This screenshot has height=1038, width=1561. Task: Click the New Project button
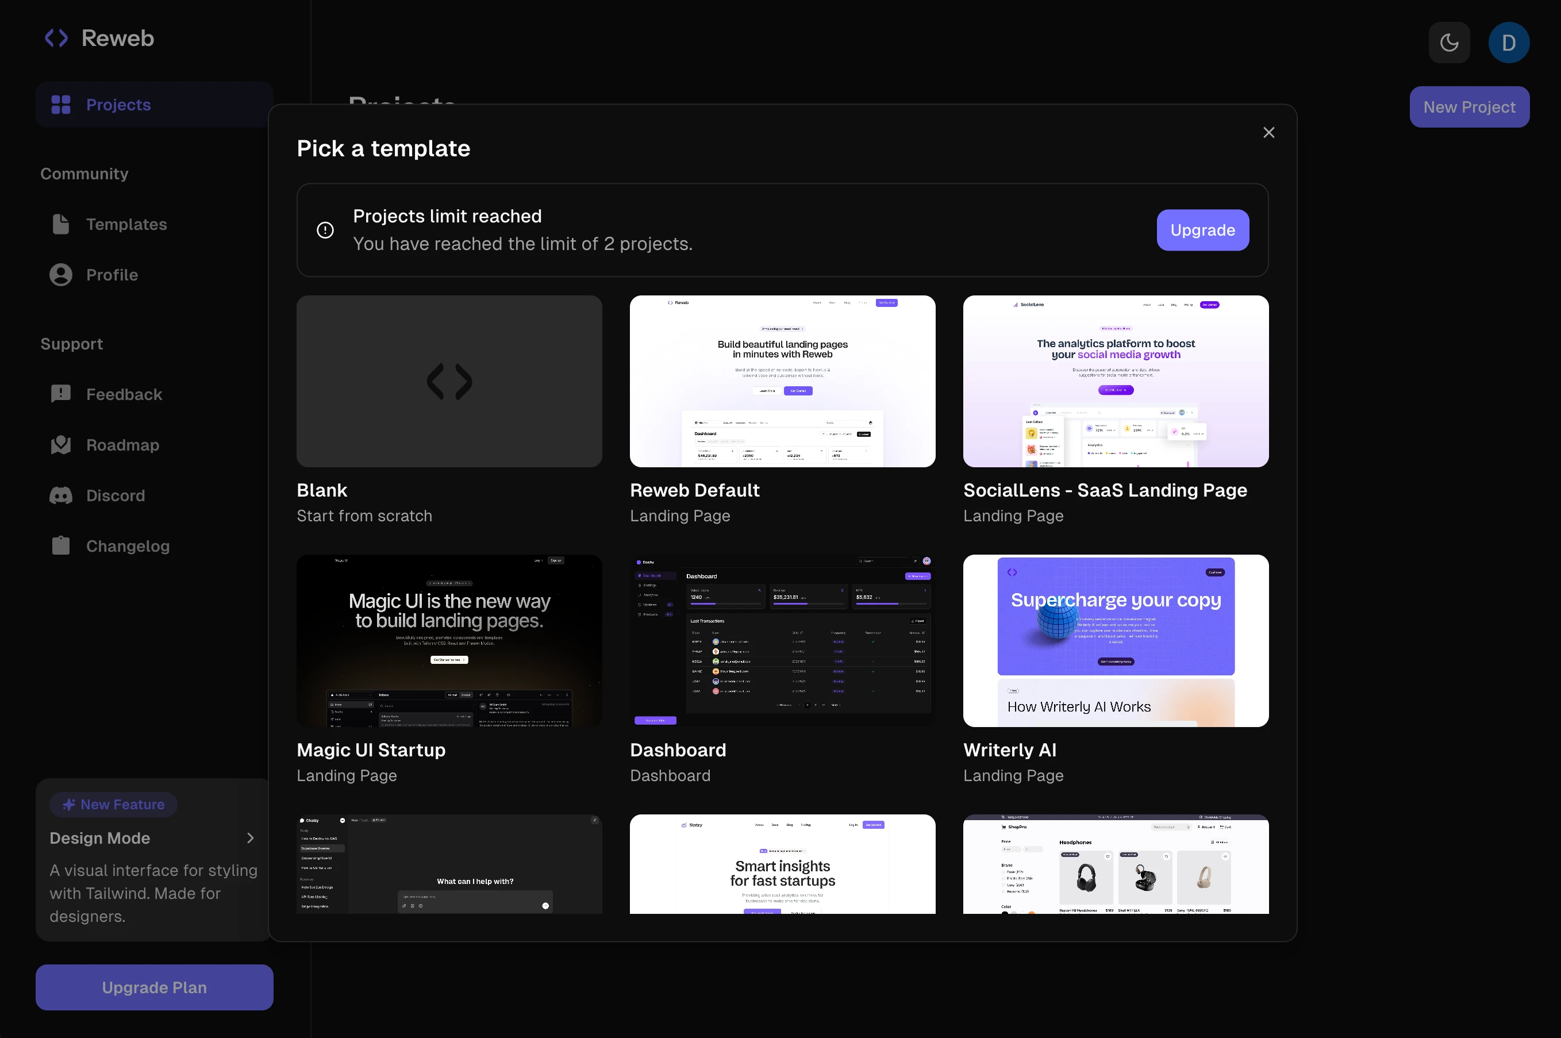[x=1469, y=107]
